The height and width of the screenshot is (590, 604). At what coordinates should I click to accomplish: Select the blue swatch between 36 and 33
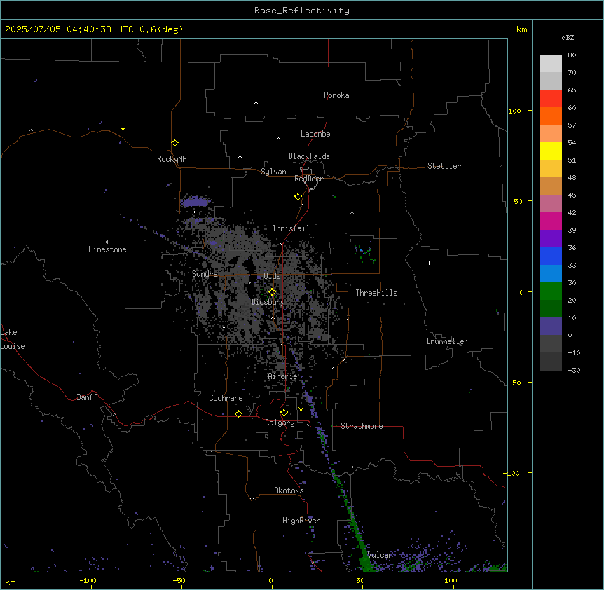pyautogui.click(x=551, y=256)
